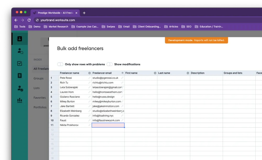The width and height of the screenshot is (262, 160).
Task: Select Favorites in the index panel
Action: click(x=40, y=98)
